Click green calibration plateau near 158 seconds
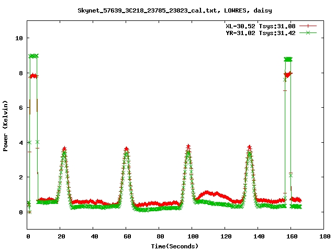The image size is (335, 251). pos(288,59)
